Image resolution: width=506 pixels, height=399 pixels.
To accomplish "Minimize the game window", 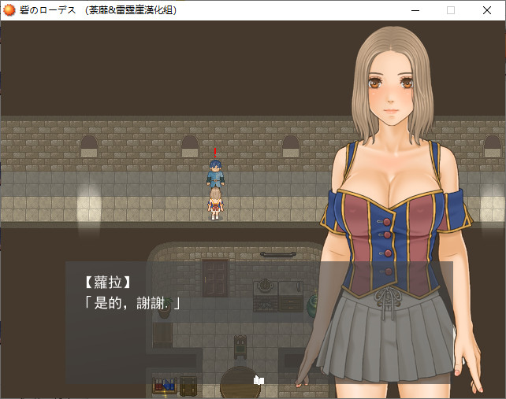I will tap(415, 10).
